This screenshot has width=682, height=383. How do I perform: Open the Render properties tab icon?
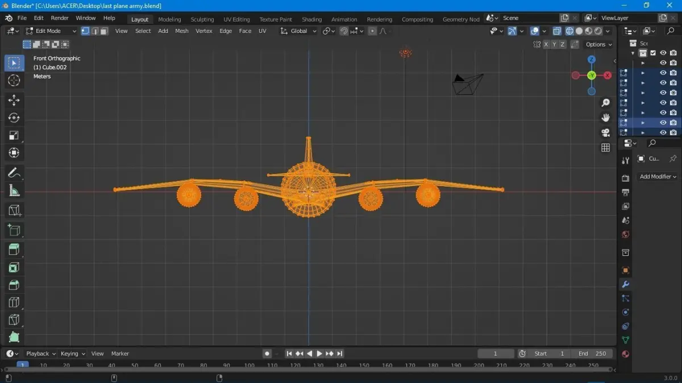(626, 178)
